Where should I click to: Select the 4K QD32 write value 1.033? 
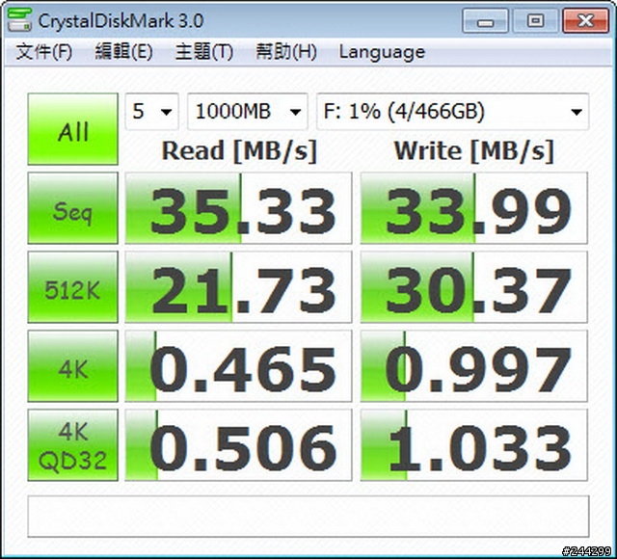[474, 445]
